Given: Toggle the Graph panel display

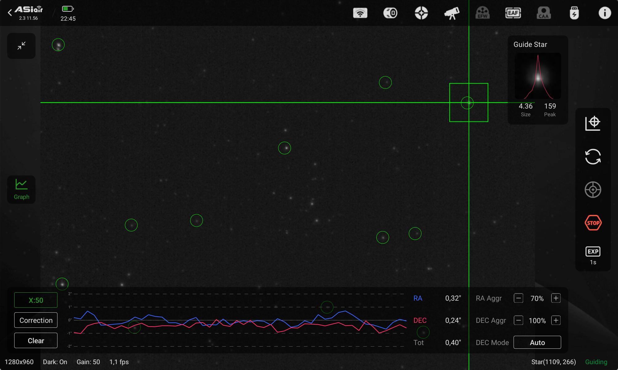Looking at the screenshot, I should click(x=21, y=190).
